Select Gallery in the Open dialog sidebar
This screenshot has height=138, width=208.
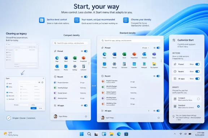coord(9,87)
